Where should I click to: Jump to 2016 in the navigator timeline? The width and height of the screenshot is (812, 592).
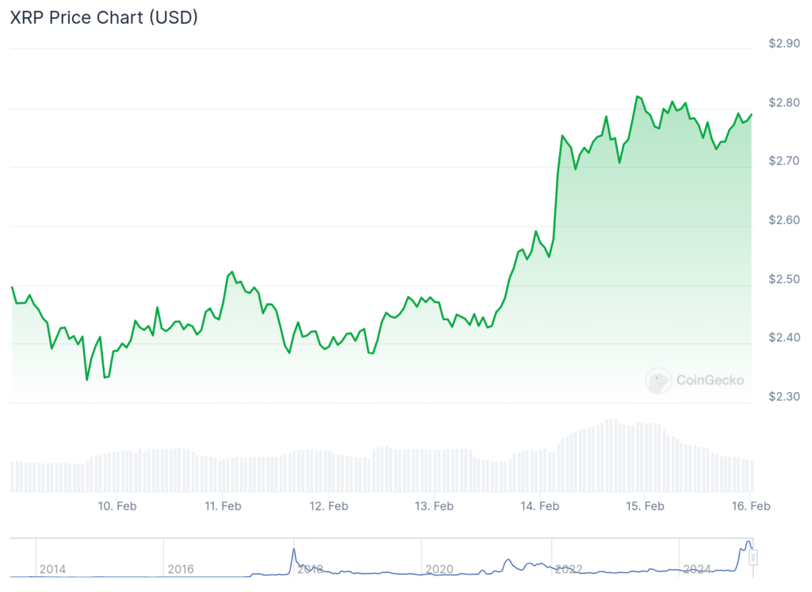click(x=182, y=569)
